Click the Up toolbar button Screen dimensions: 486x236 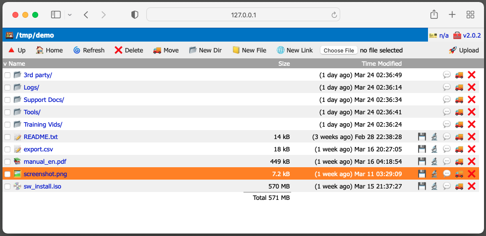coord(17,50)
